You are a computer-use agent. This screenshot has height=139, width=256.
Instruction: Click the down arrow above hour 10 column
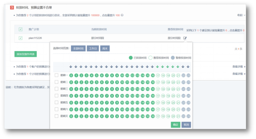(122, 67)
